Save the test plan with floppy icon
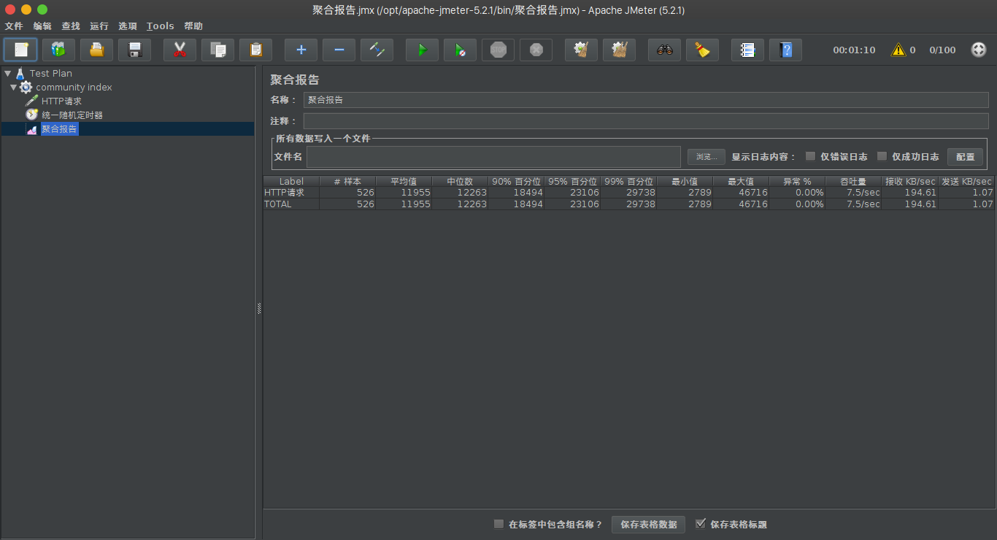Screen dimensions: 997x540 [x=134, y=50]
